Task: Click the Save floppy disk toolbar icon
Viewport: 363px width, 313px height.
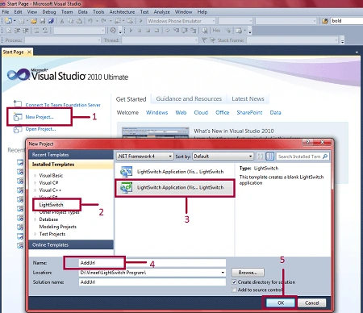Action: (x=43, y=21)
